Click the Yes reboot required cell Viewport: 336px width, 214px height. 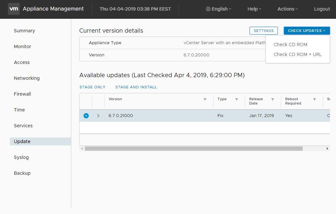(x=289, y=115)
